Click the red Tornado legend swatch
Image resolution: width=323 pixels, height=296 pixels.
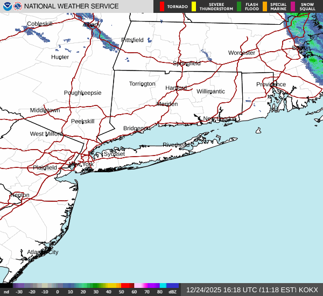point(161,6)
